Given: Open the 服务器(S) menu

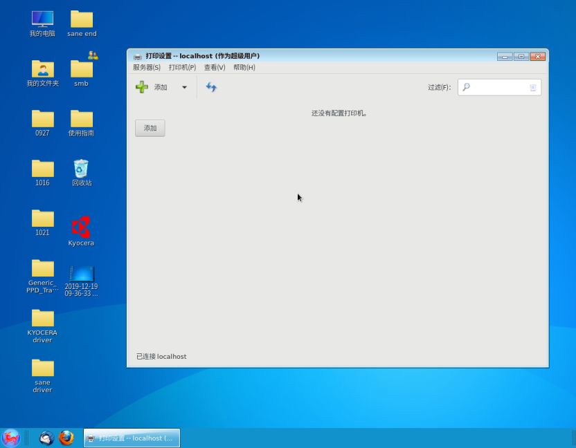Looking at the screenshot, I should point(146,68).
